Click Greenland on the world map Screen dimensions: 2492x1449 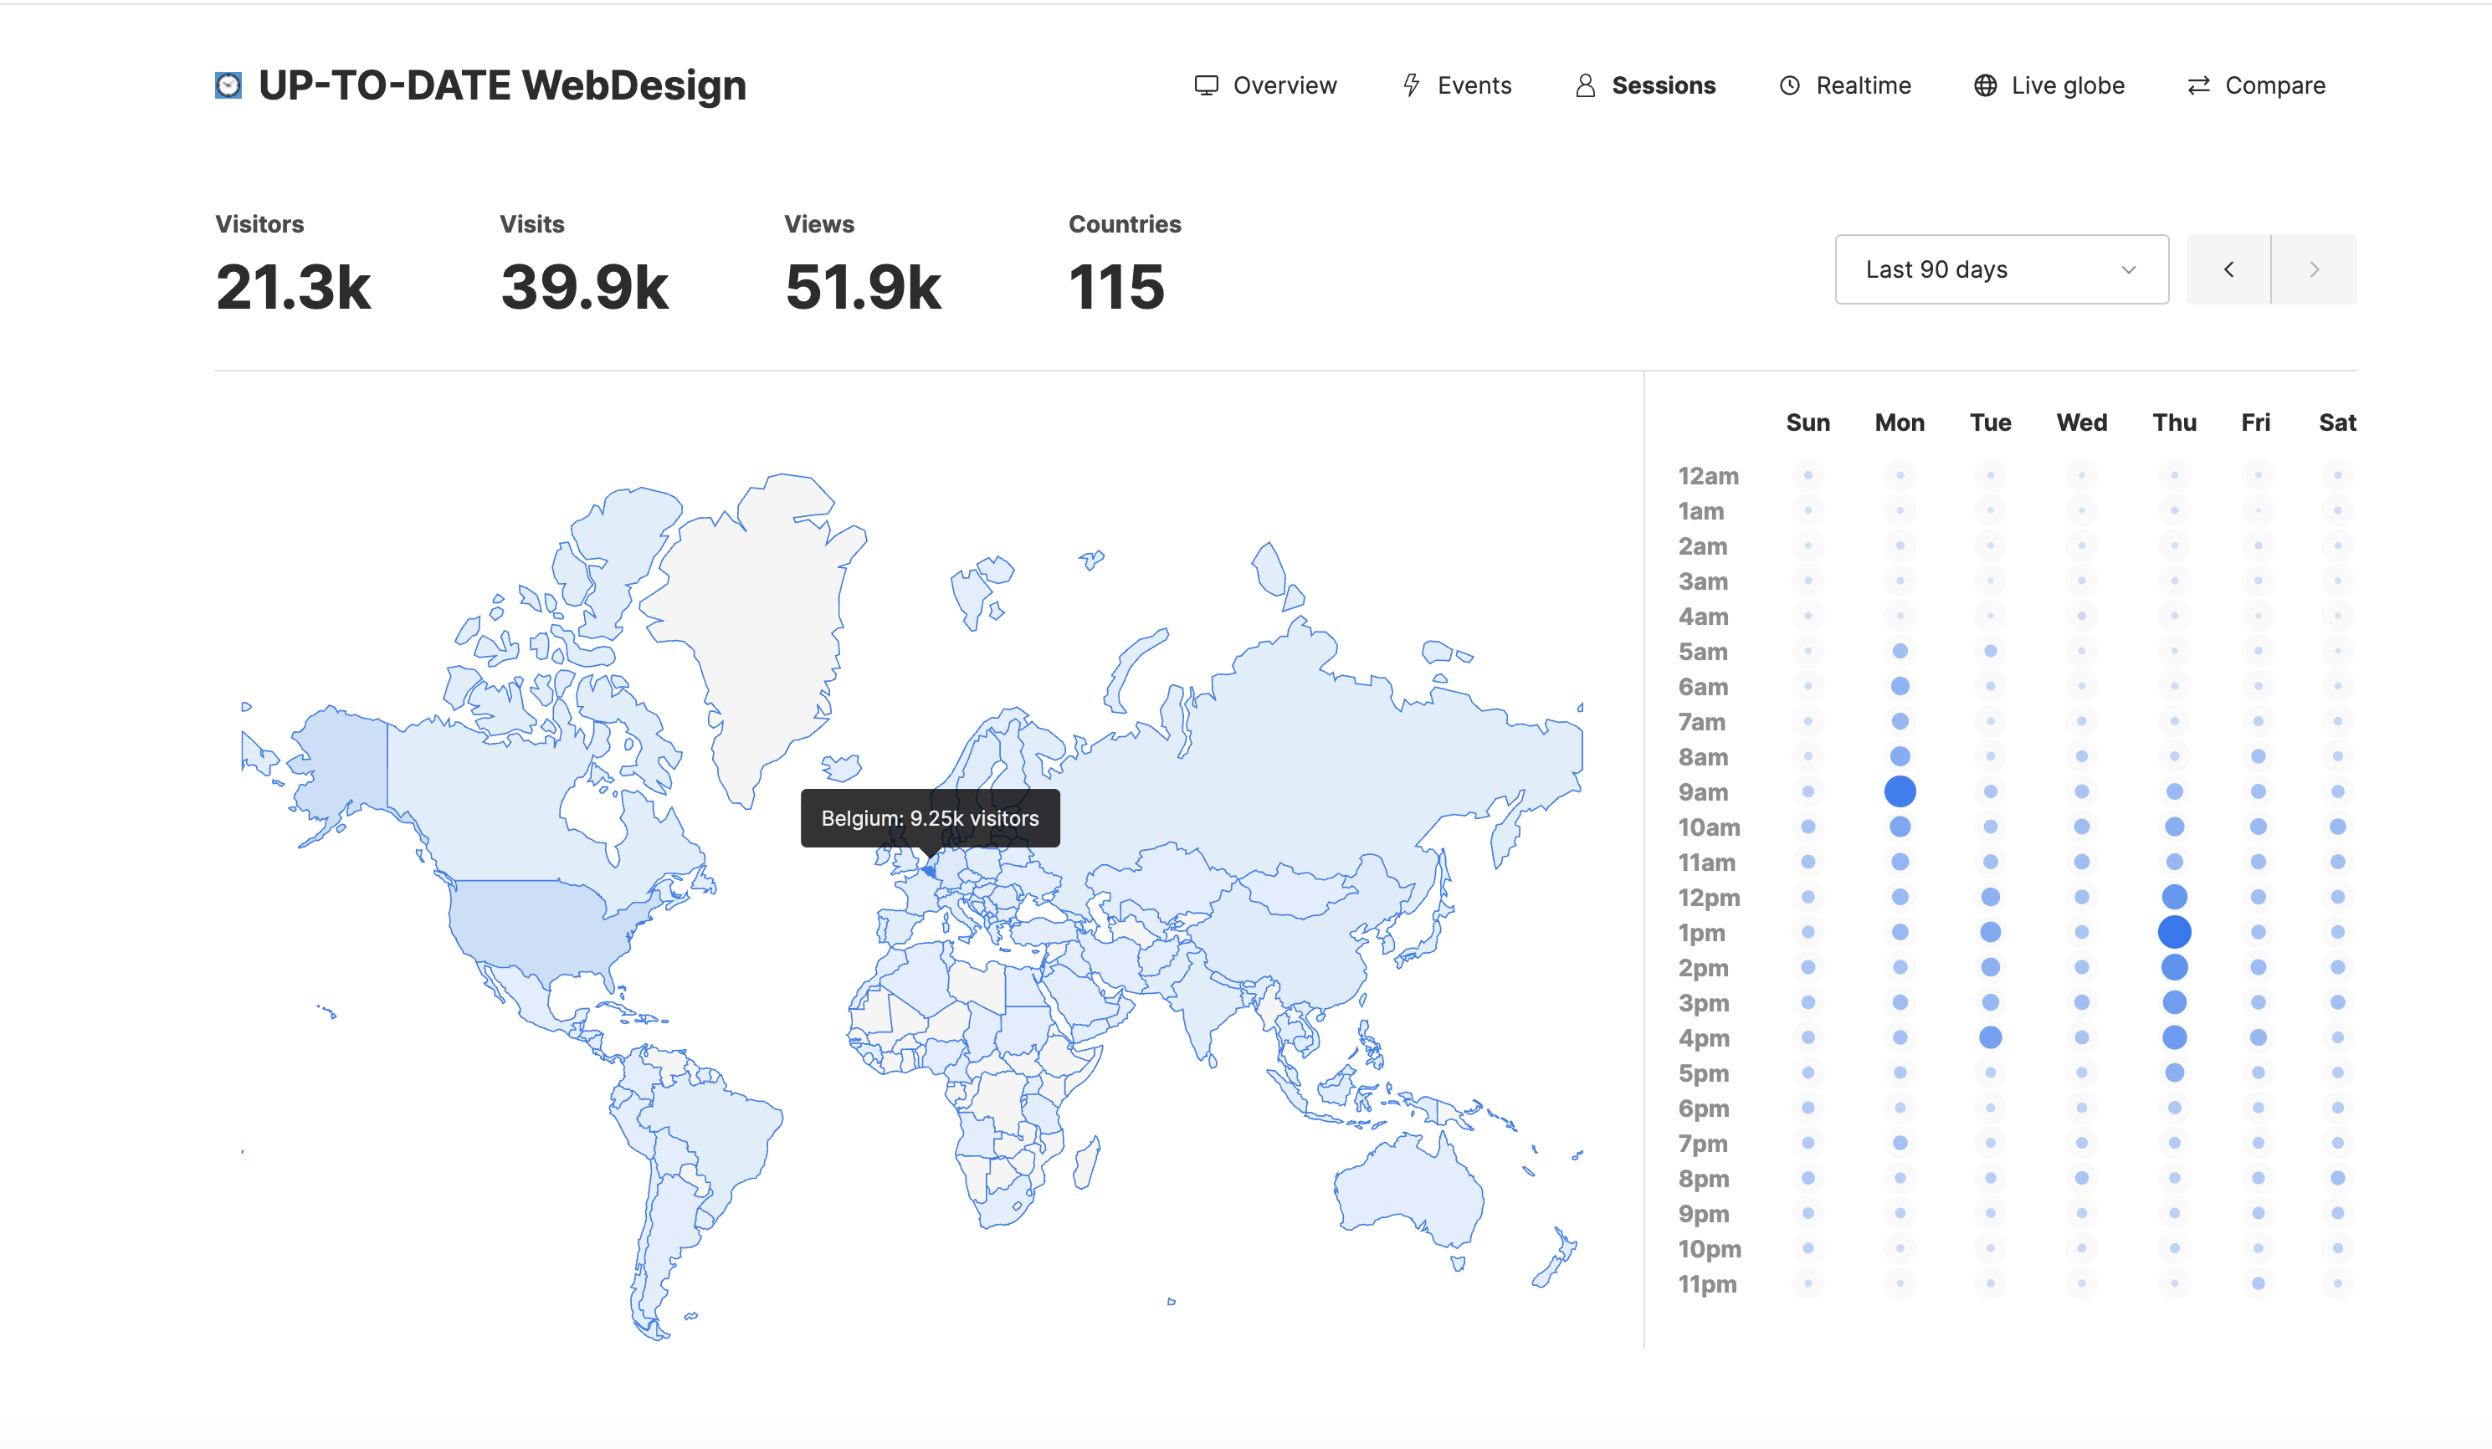(761, 632)
